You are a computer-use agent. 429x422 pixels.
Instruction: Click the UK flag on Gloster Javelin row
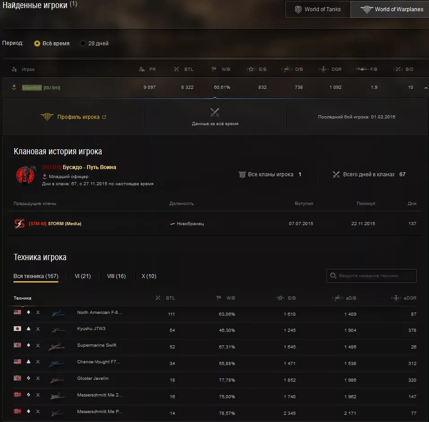[18, 378]
